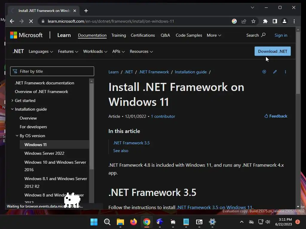
Task: Click the page vertical scrollbar thumb
Action: 298,63
